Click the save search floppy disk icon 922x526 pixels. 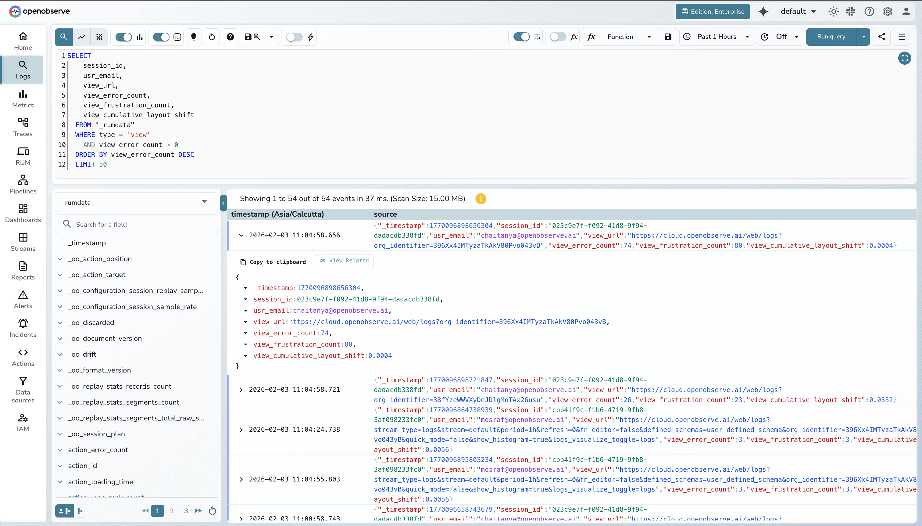pyautogui.click(x=248, y=37)
